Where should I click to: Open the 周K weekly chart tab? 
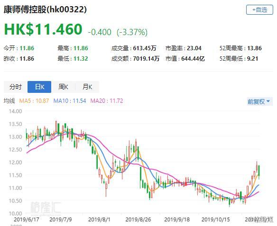coord(63,87)
